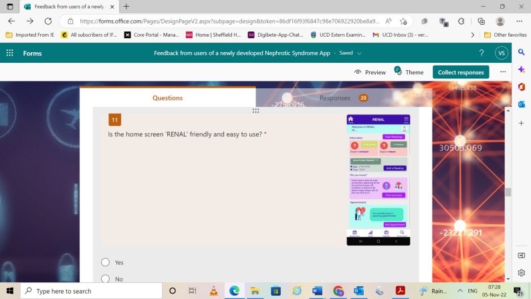Switch to the Questions tab
The width and height of the screenshot is (531, 299).
coord(168,98)
